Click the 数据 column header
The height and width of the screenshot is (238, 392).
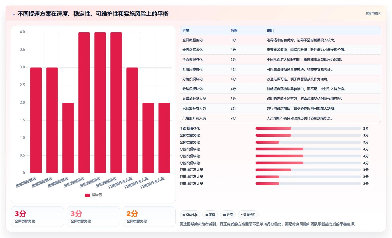pyautogui.click(x=234, y=31)
